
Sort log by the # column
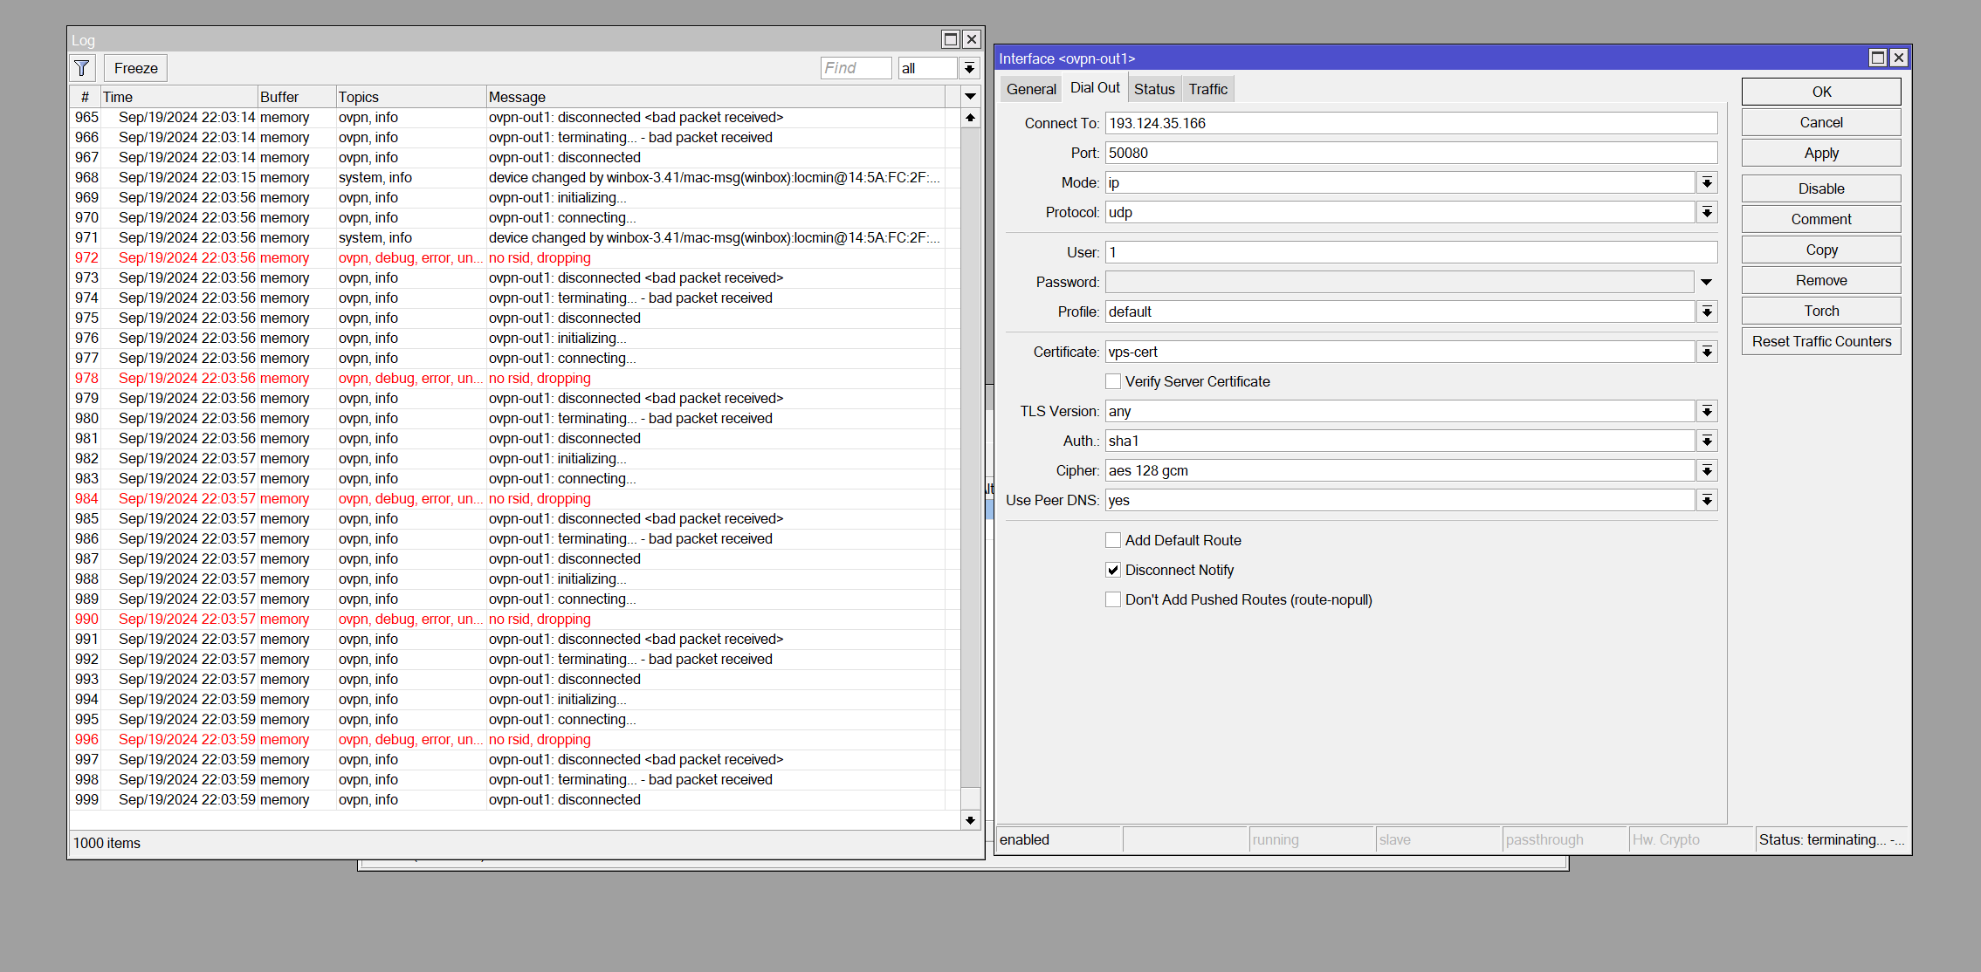coord(85,97)
